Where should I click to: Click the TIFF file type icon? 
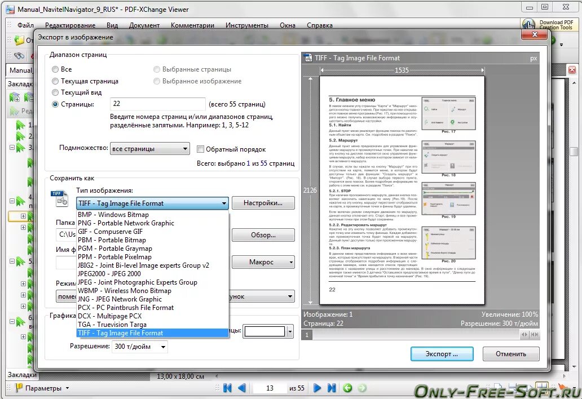tap(59, 198)
